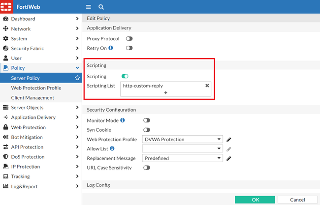
Task: Edit the DVWA Protection profile pencil icon
Action: click(x=229, y=140)
